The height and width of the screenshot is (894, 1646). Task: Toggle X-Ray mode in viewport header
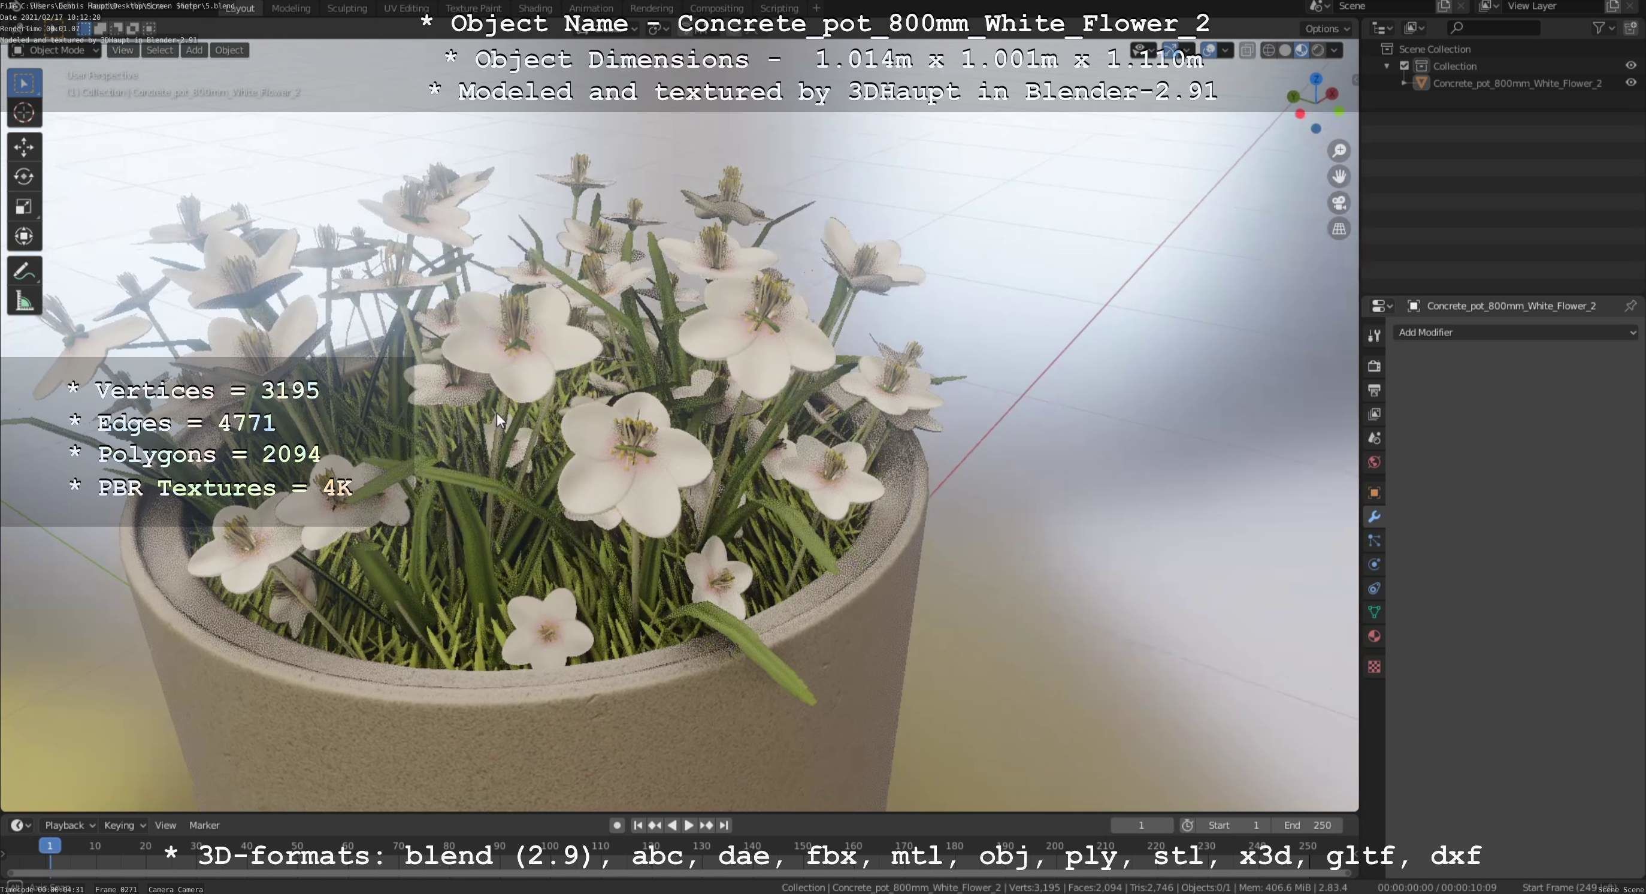pyautogui.click(x=1246, y=50)
